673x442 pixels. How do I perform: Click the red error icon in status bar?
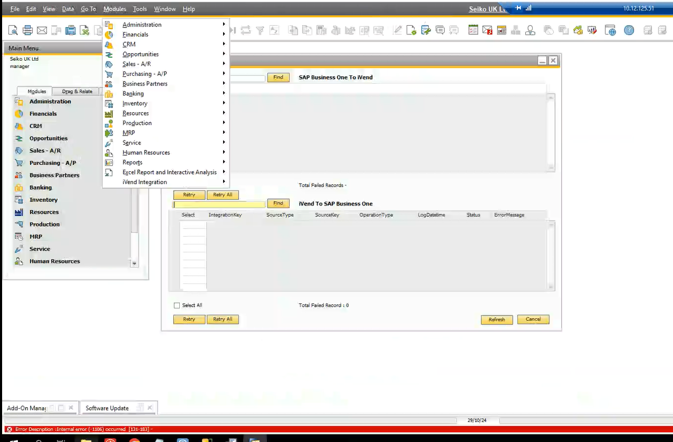(x=9, y=429)
